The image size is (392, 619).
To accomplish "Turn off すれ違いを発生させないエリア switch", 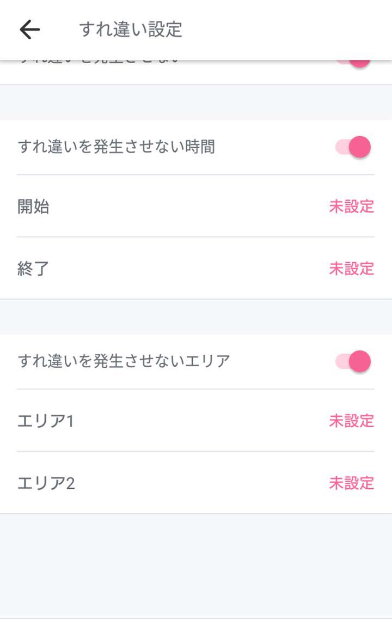I will [x=353, y=361].
